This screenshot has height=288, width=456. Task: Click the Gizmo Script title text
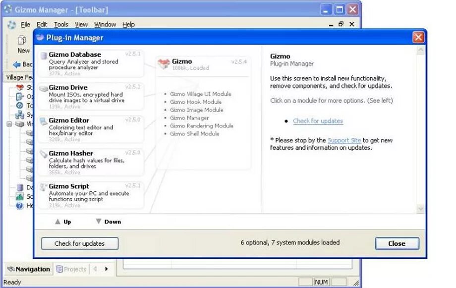(x=68, y=186)
